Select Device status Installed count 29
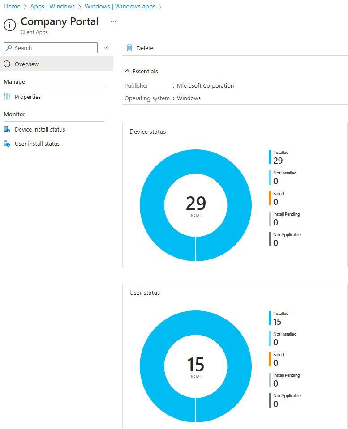The width and height of the screenshot is (348, 429). click(x=278, y=161)
